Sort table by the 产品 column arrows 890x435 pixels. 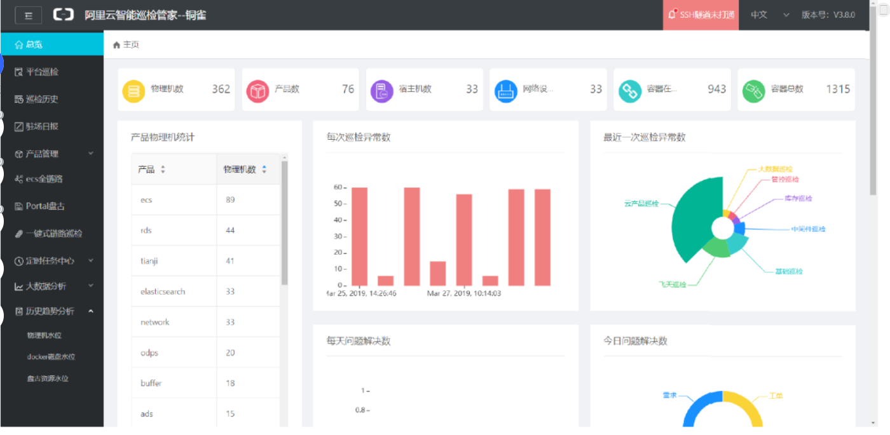pos(163,170)
